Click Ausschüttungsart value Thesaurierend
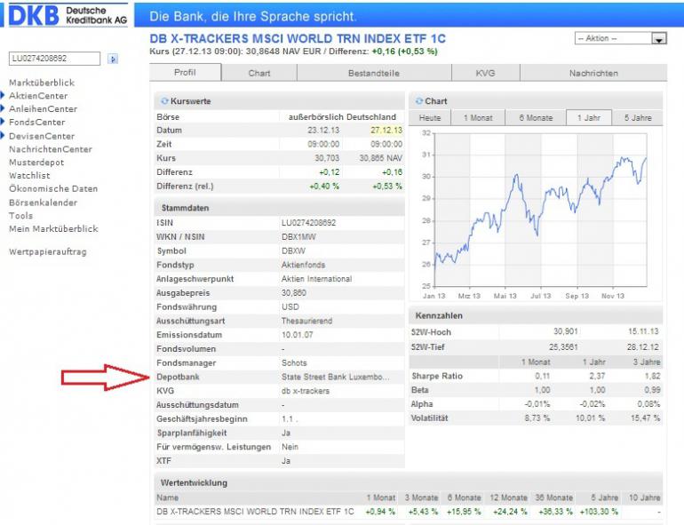Viewport: 684px width, 525px height. (306, 321)
